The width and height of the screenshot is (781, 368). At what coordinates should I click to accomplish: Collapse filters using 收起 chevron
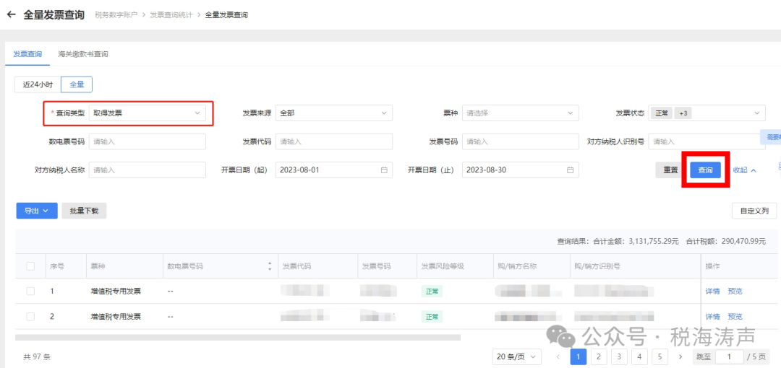click(x=754, y=170)
